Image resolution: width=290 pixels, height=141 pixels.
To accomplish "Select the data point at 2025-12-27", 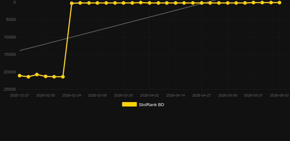I will 19,76.
